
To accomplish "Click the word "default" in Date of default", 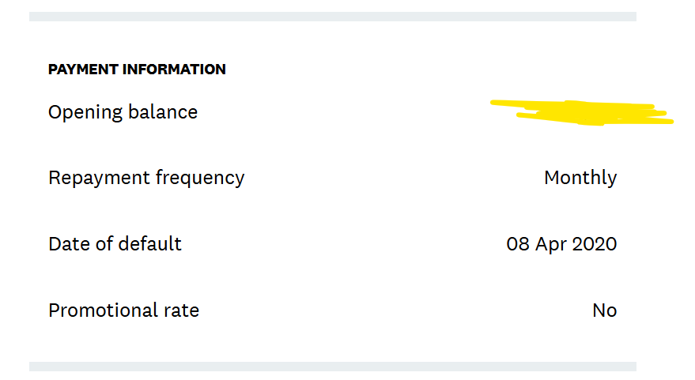I will tap(153, 244).
